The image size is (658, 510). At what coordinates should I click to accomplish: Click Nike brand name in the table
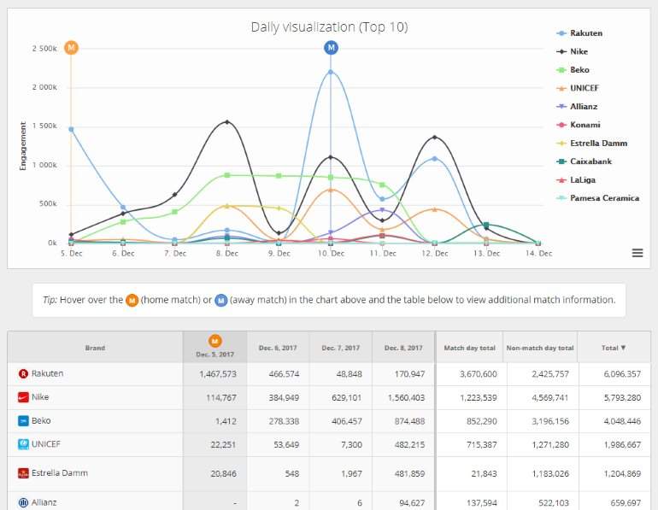[x=40, y=396]
